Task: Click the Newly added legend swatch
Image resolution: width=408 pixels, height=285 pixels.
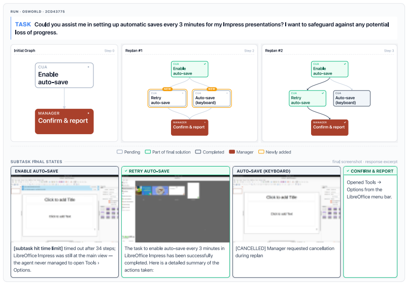Action: tap(261, 152)
